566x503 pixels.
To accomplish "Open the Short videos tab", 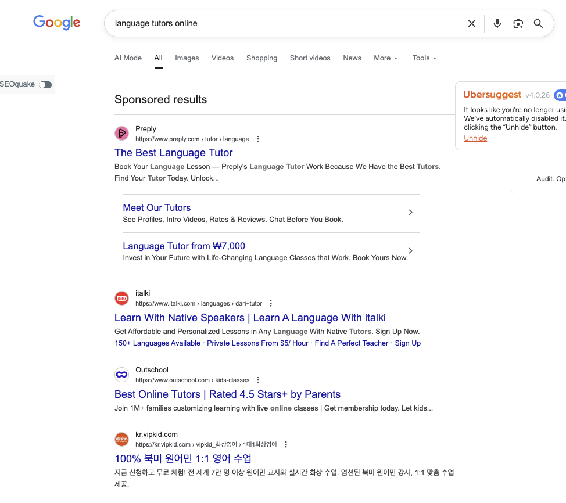I will [x=310, y=58].
